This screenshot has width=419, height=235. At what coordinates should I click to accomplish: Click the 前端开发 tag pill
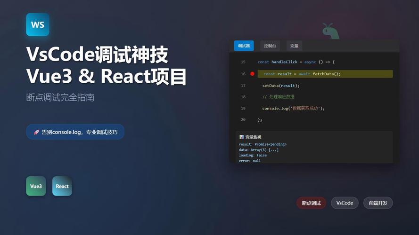point(378,203)
